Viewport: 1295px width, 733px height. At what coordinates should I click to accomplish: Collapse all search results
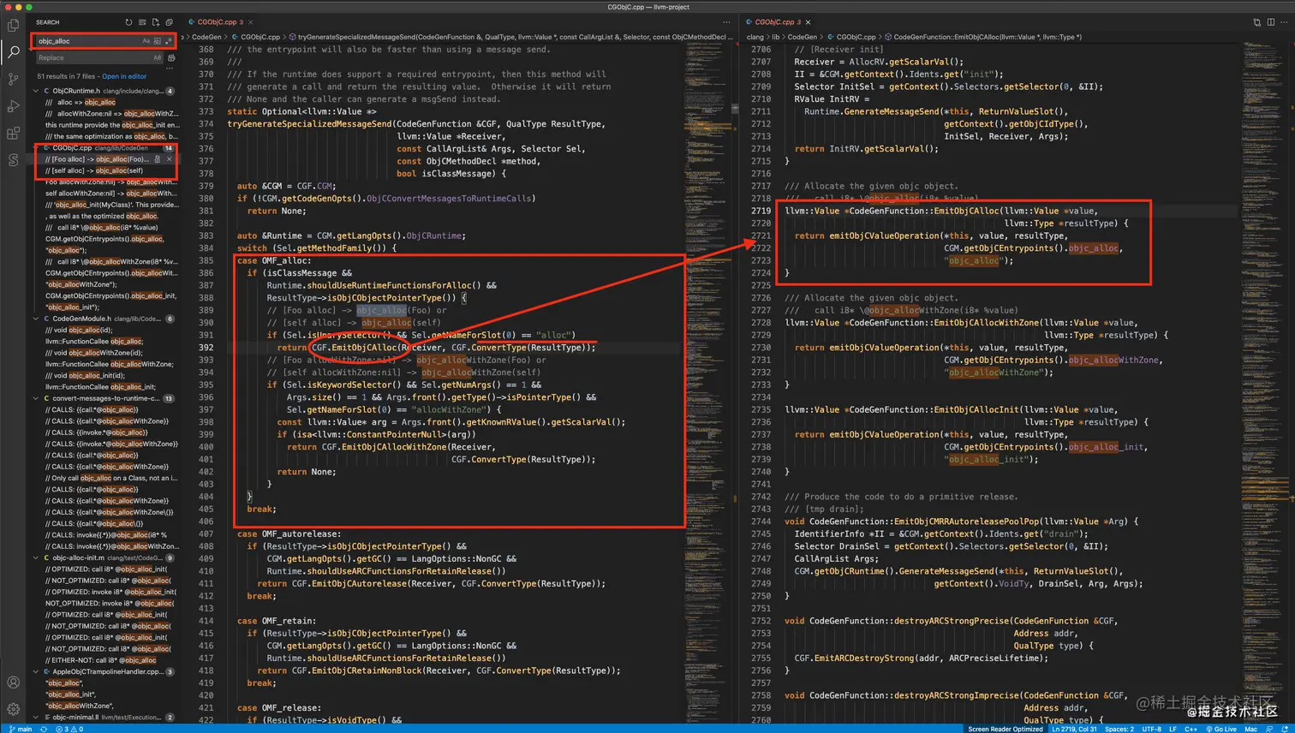(170, 22)
